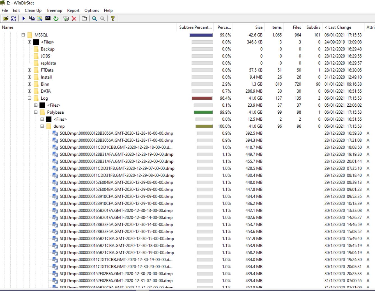Click the MSSQL folder icon
The height and width of the screenshot is (291, 375).
pos(30,35)
